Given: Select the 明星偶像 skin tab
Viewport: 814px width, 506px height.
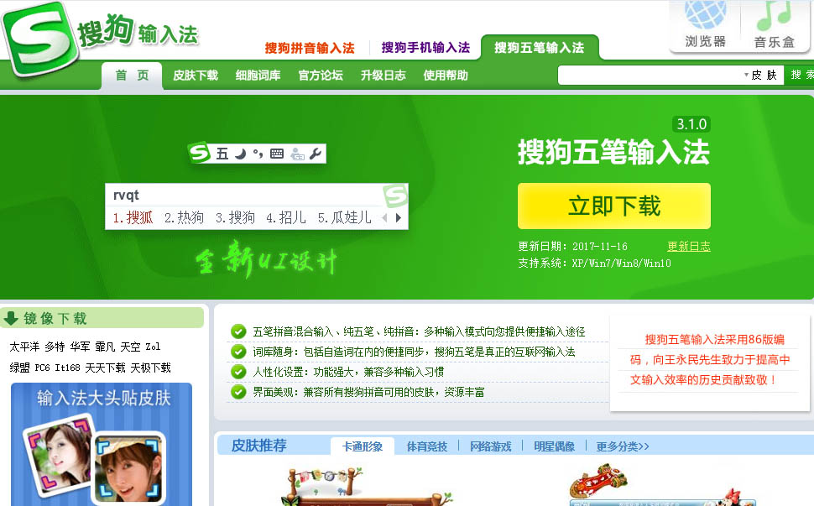Looking at the screenshot, I should click(x=555, y=446).
